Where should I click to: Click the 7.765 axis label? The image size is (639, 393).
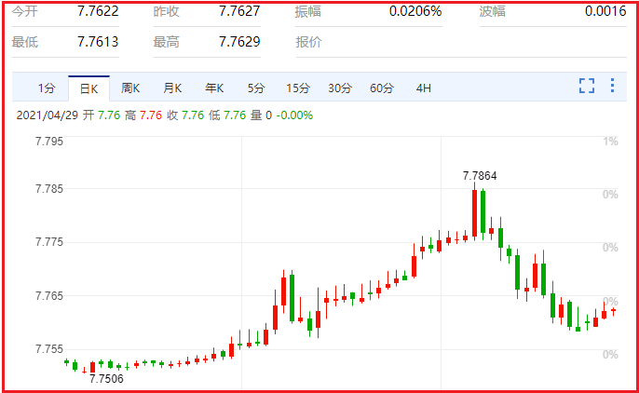(48, 295)
